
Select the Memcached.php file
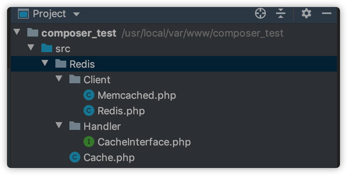[136, 95]
